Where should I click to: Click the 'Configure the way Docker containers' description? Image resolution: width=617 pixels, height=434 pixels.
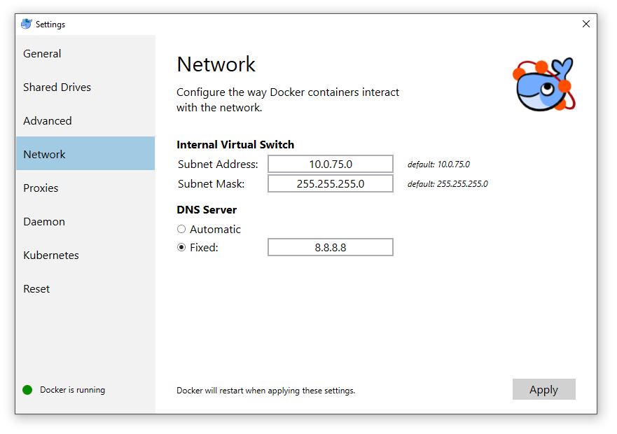tap(288, 99)
